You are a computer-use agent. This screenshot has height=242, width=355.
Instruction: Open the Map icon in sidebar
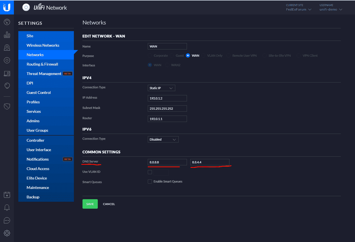pyautogui.click(x=7, y=48)
